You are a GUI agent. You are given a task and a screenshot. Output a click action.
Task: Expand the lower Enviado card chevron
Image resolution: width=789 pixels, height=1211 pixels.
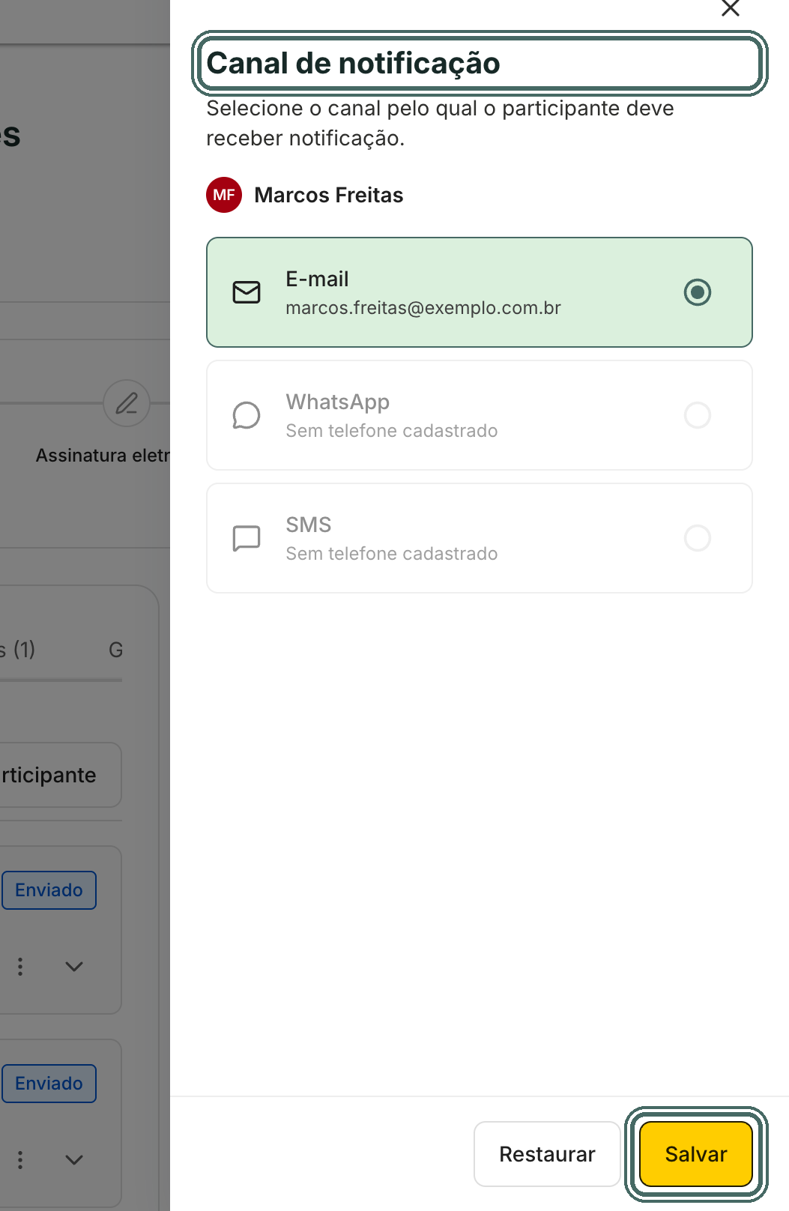coord(74,1160)
